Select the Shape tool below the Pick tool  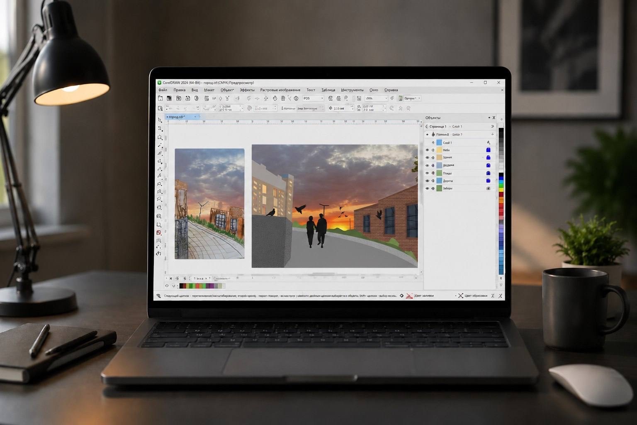(160, 128)
